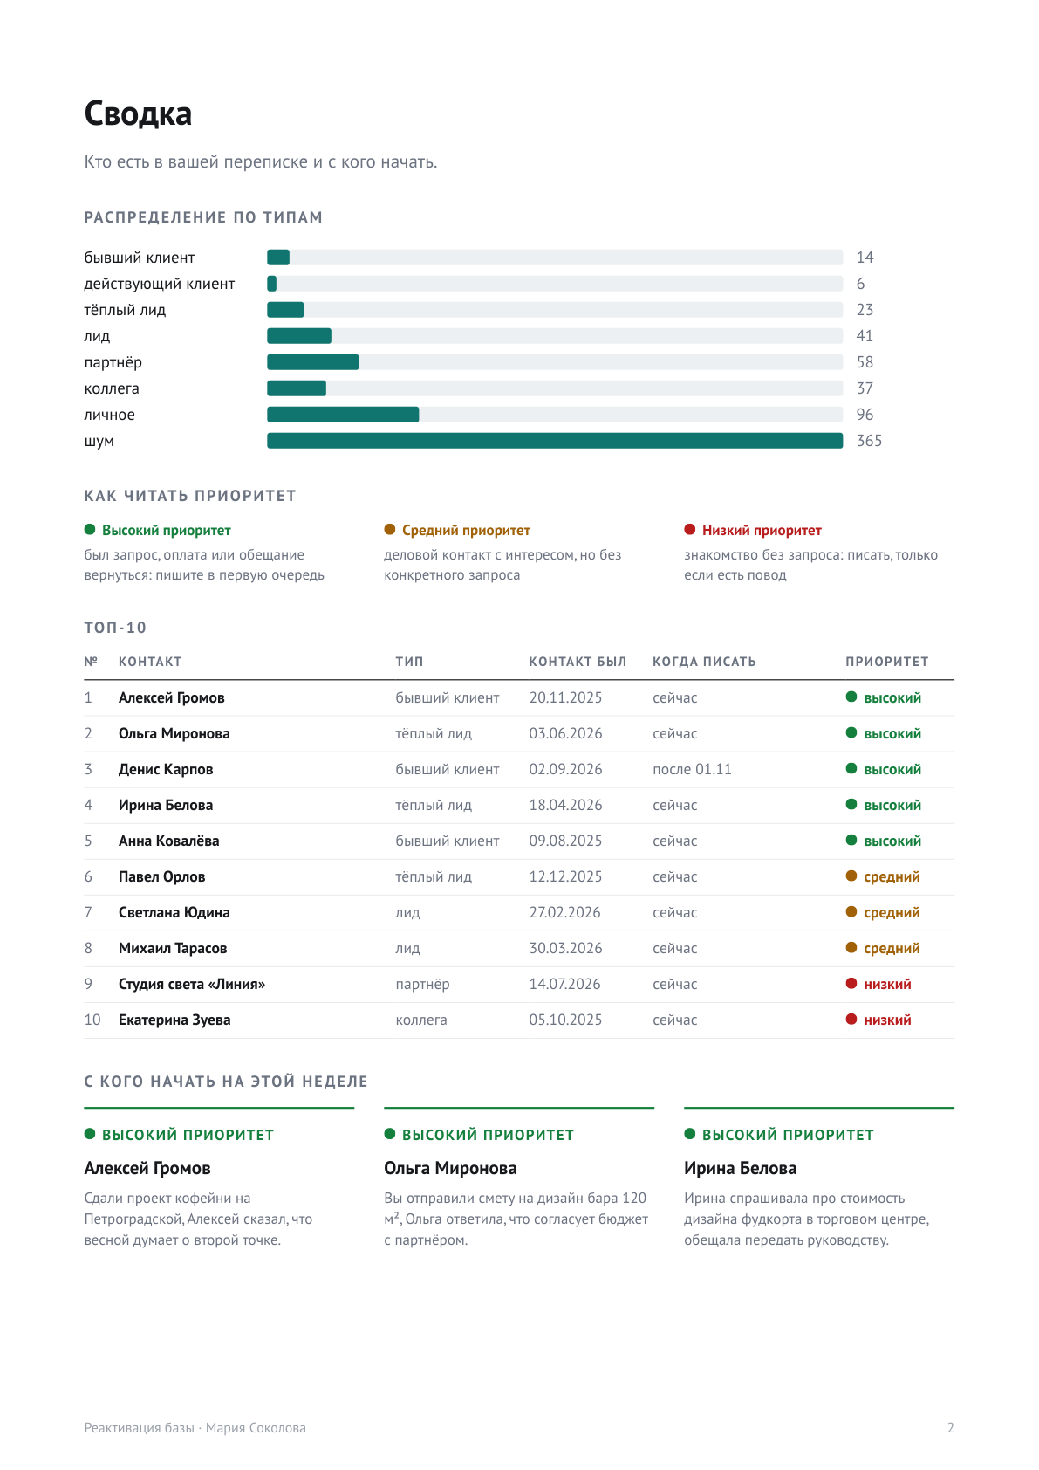Select the "ТОП-10" section heading
This screenshot has width=1039, height=1470.
click(115, 628)
